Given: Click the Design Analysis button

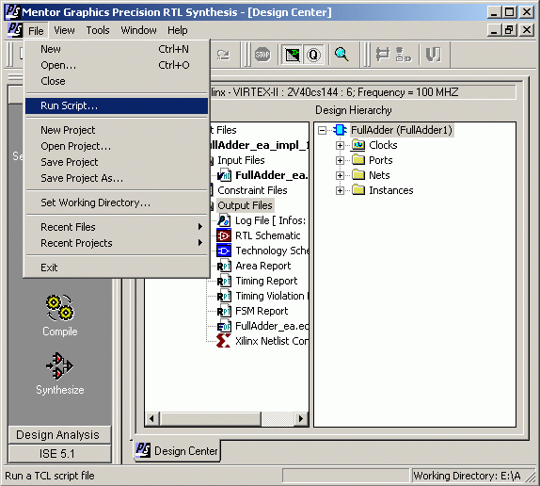Looking at the screenshot, I should pos(59,435).
